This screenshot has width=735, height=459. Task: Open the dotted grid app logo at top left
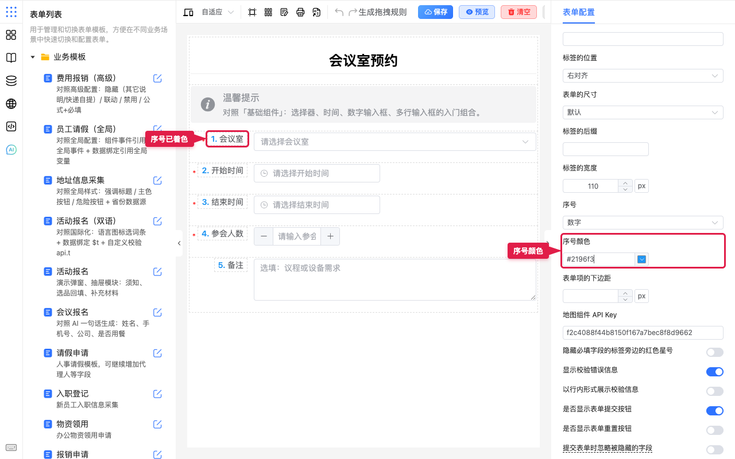[11, 12]
